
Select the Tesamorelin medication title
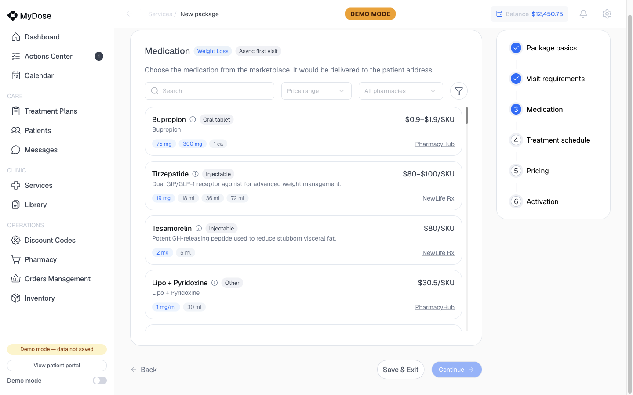[172, 228]
